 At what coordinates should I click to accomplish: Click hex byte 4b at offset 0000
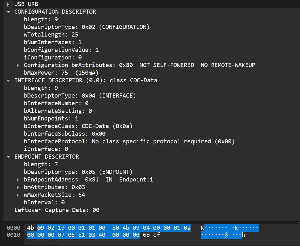(x=31, y=228)
